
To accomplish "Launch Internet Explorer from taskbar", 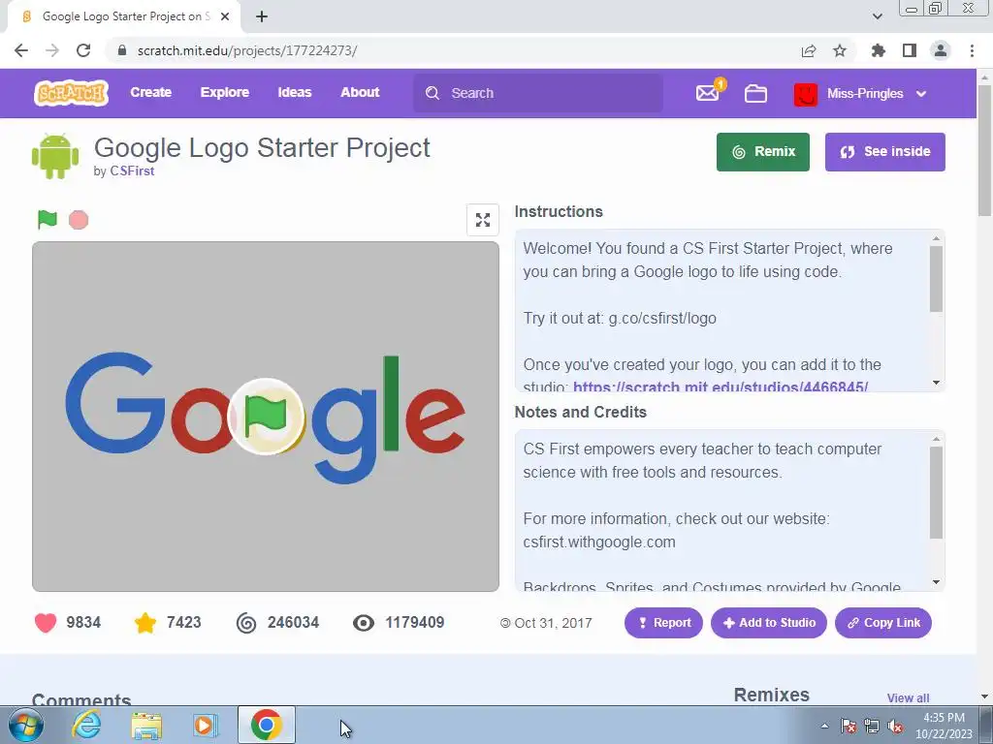I will click(x=86, y=725).
